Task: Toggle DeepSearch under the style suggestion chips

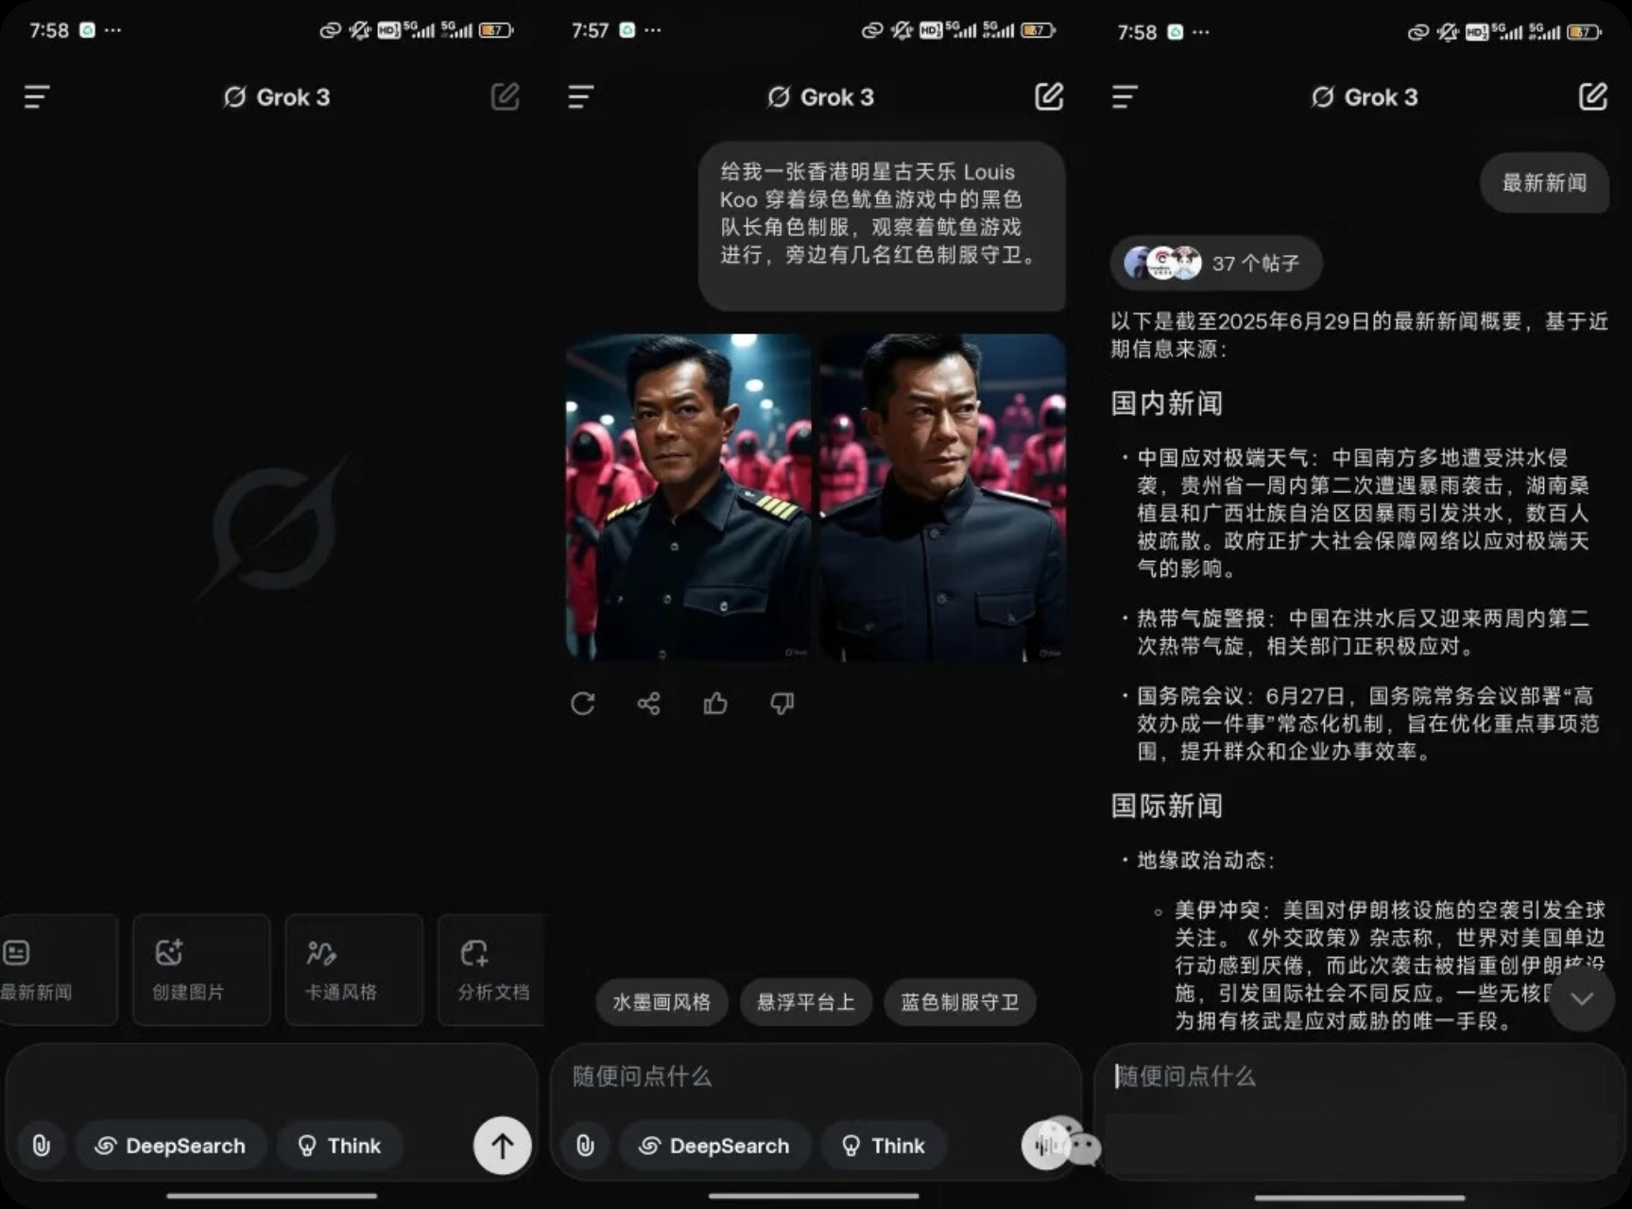Action: point(715,1146)
